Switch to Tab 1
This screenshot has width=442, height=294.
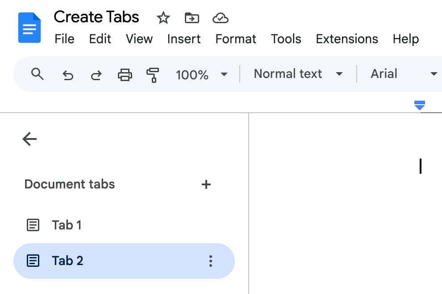67,225
